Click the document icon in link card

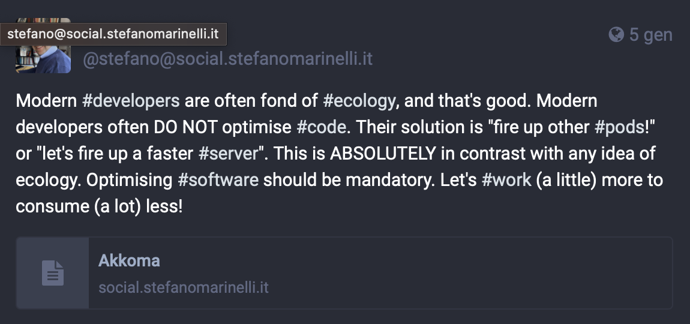pos(53,273)
